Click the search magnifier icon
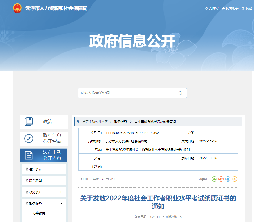254x222 pixels. tap(180, 93)
